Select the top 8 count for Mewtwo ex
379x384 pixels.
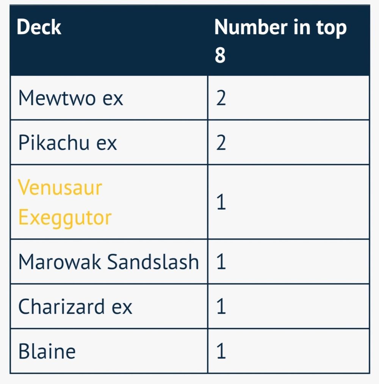(x=221, y=98)
